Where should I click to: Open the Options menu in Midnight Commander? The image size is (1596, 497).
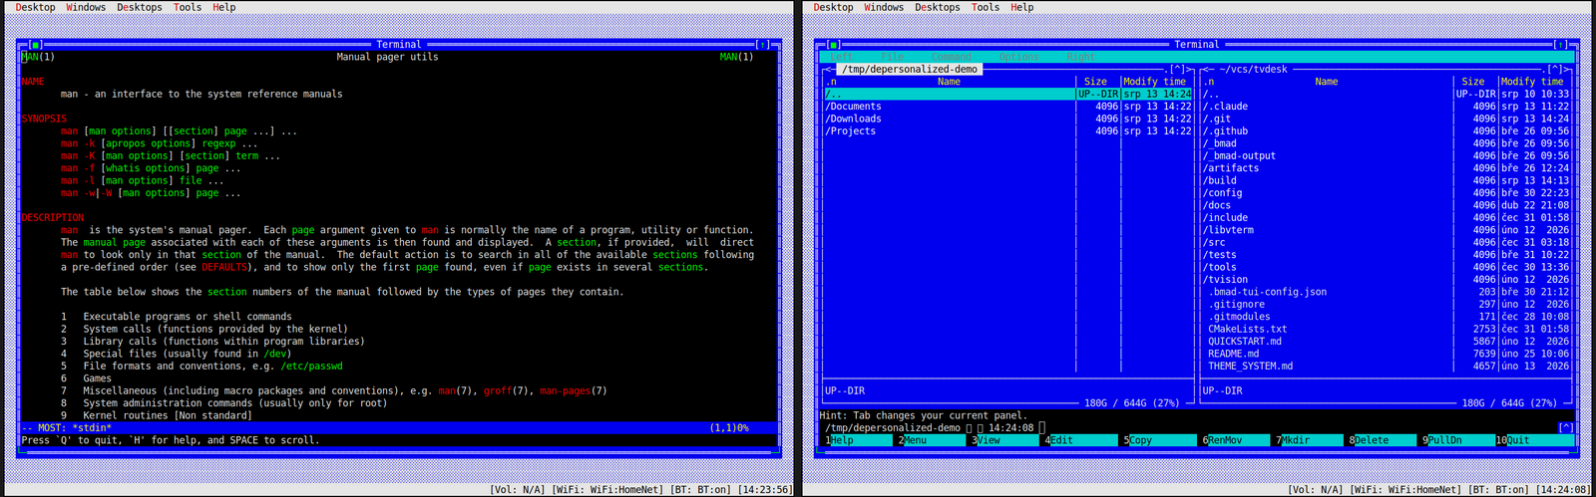1019,57
